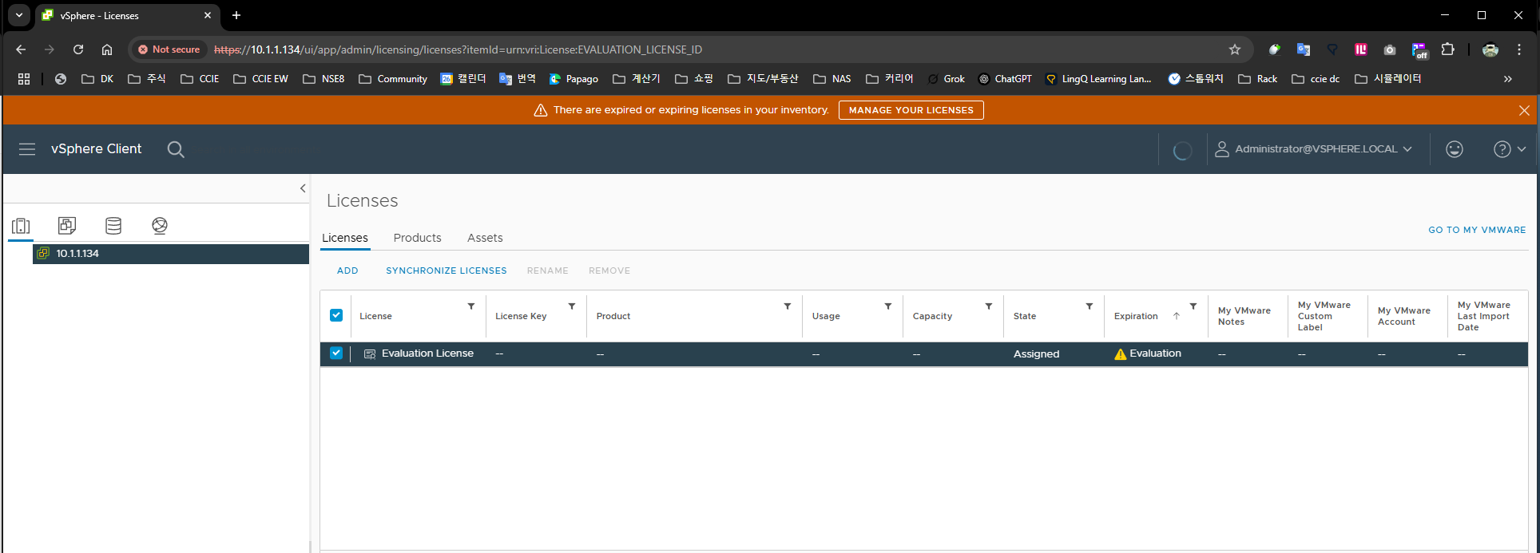The image size is (1540, 553).
Task: Click the REMOVE action
Action: point(609,271)
